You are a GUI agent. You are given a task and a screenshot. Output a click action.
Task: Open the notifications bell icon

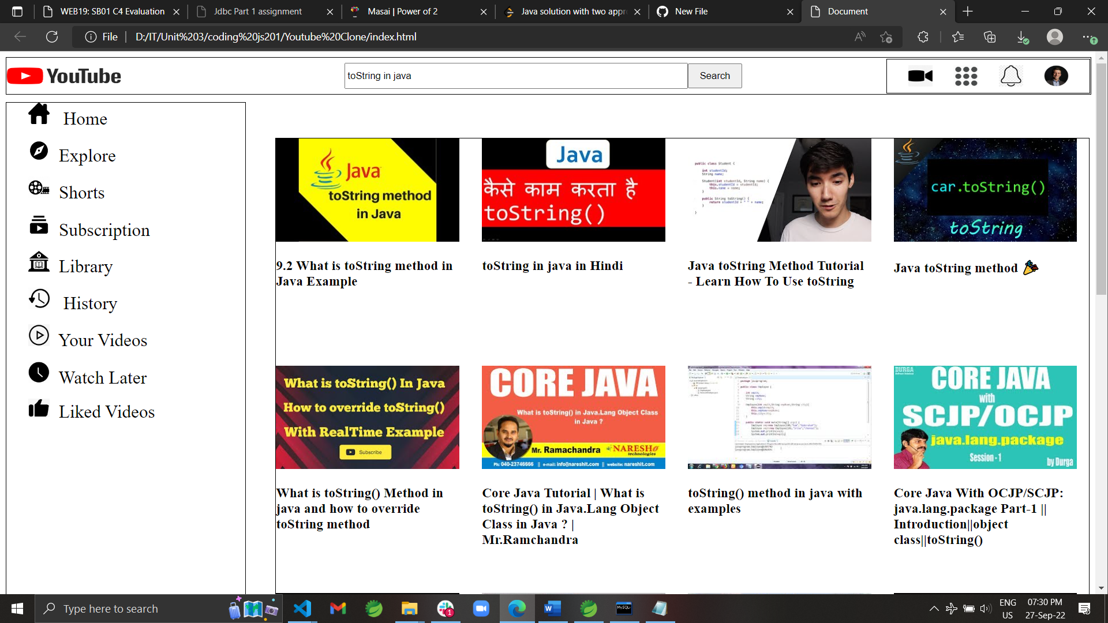1011,76
